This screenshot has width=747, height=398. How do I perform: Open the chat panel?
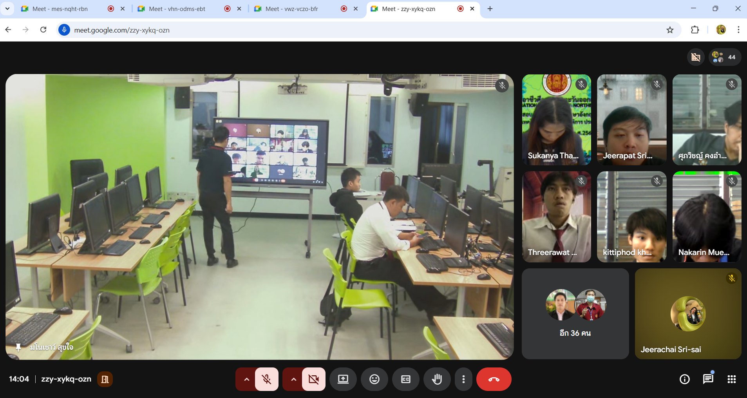pos(708,379)
